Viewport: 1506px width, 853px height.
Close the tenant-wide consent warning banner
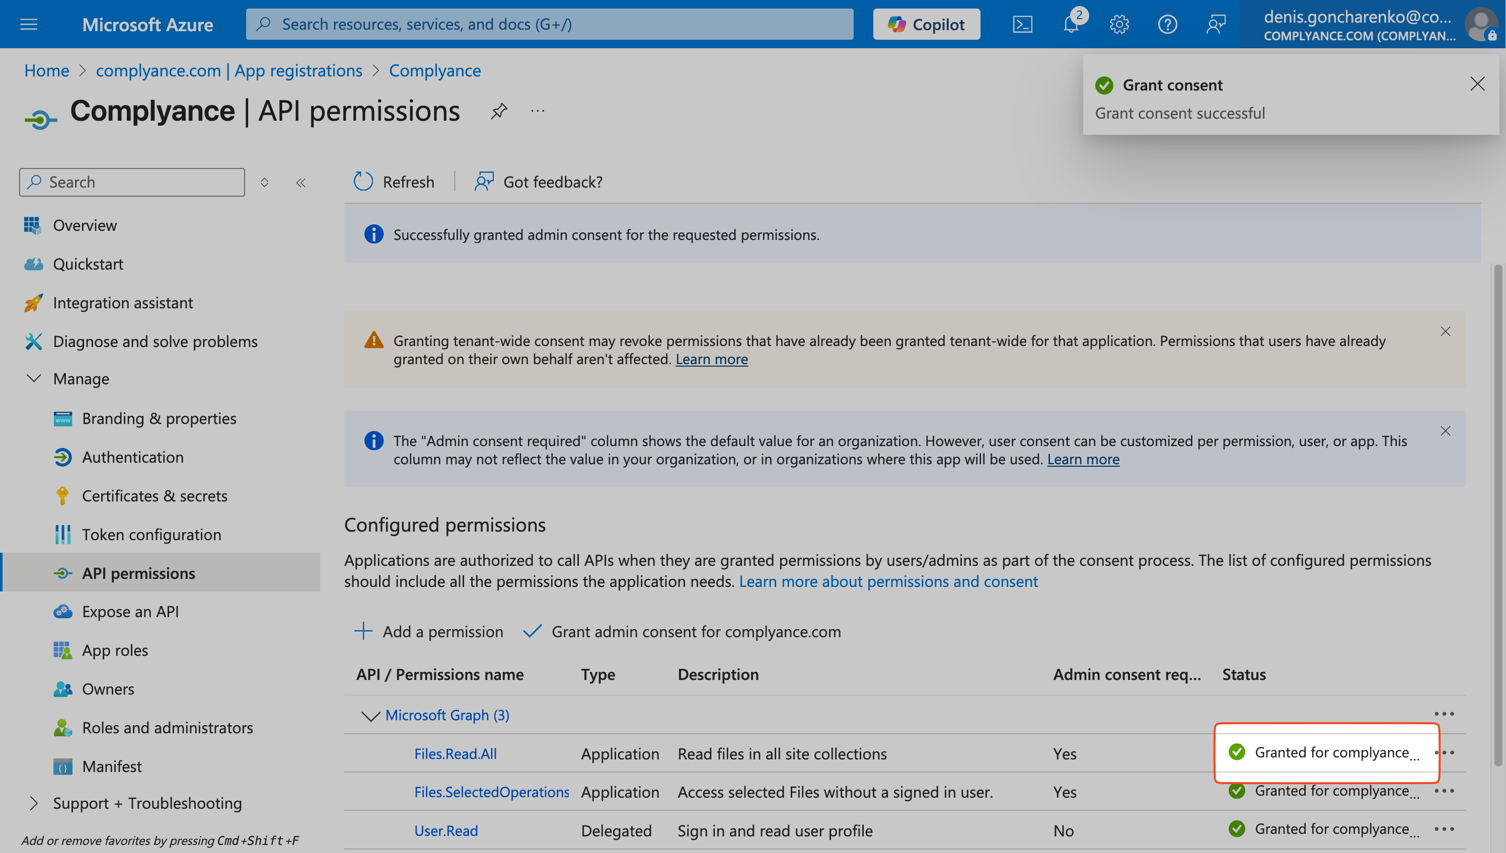tap(1445, 331)
